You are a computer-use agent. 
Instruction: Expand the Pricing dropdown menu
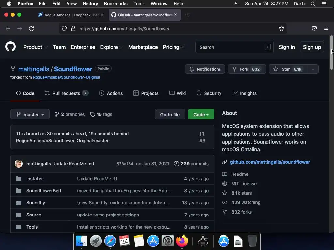(174, 47)
